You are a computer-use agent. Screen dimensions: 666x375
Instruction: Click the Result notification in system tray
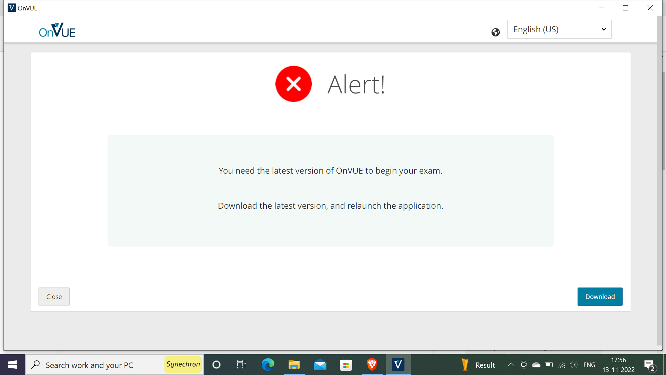[478, 365]
